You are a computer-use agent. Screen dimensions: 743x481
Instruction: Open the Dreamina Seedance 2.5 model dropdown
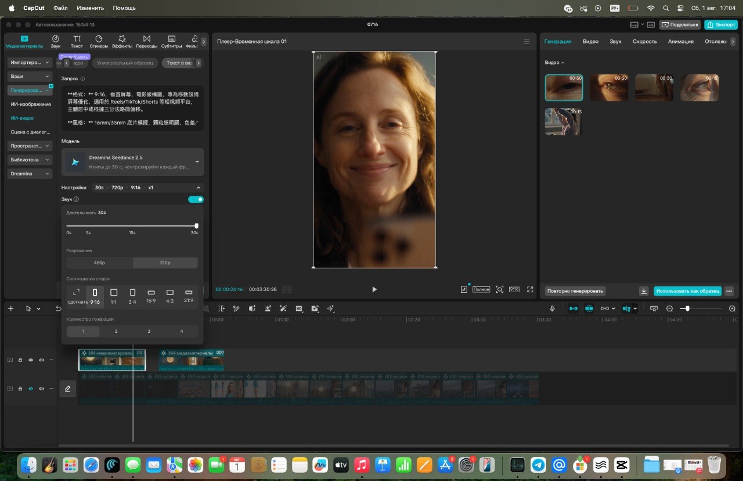tap(132, 162)
